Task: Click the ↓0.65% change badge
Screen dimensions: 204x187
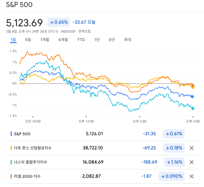Action: tap(59, 22)
